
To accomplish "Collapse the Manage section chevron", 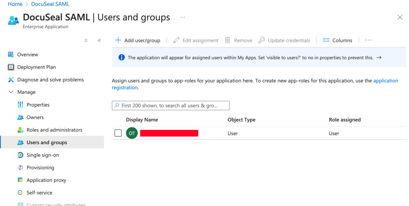I will [11, 92].
